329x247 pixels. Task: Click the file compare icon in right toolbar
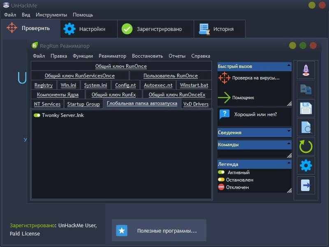click(x=306, y=89)
